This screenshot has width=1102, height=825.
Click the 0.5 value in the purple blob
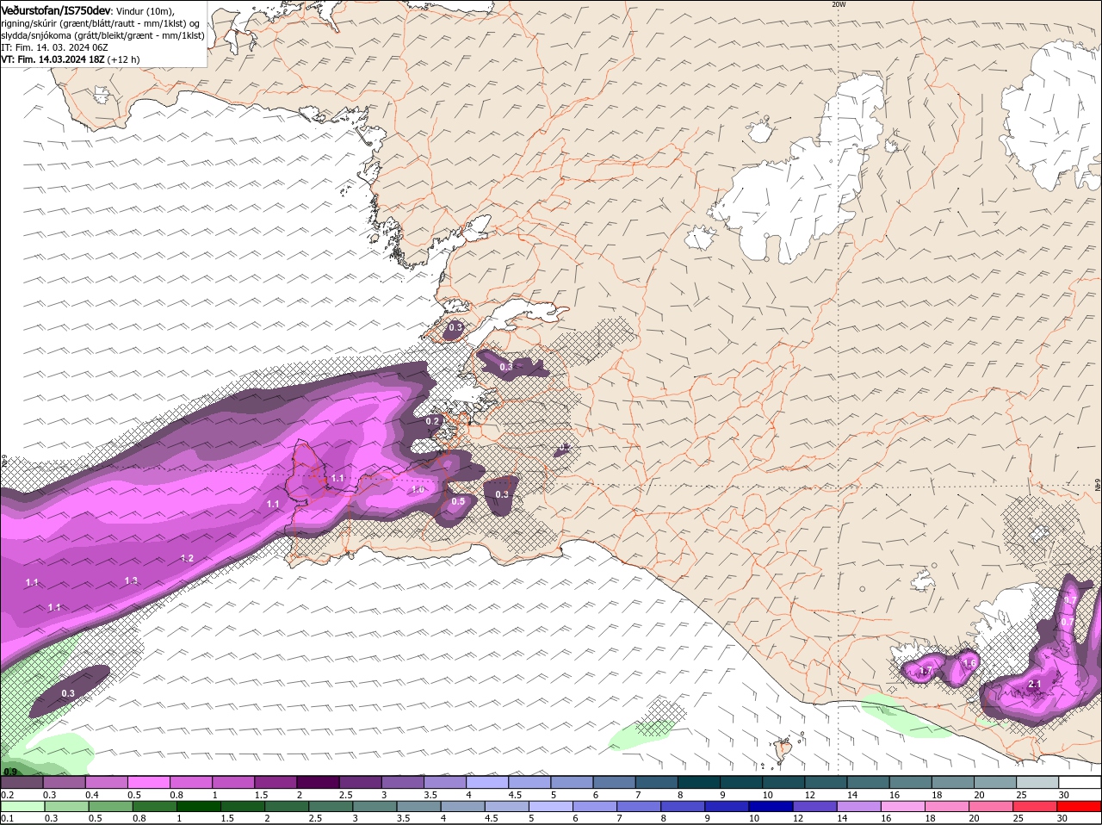coord(458,502)
